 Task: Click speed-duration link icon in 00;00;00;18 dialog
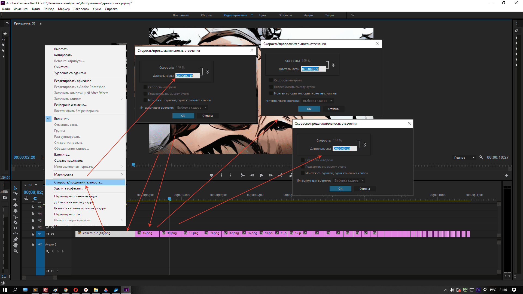365,145
